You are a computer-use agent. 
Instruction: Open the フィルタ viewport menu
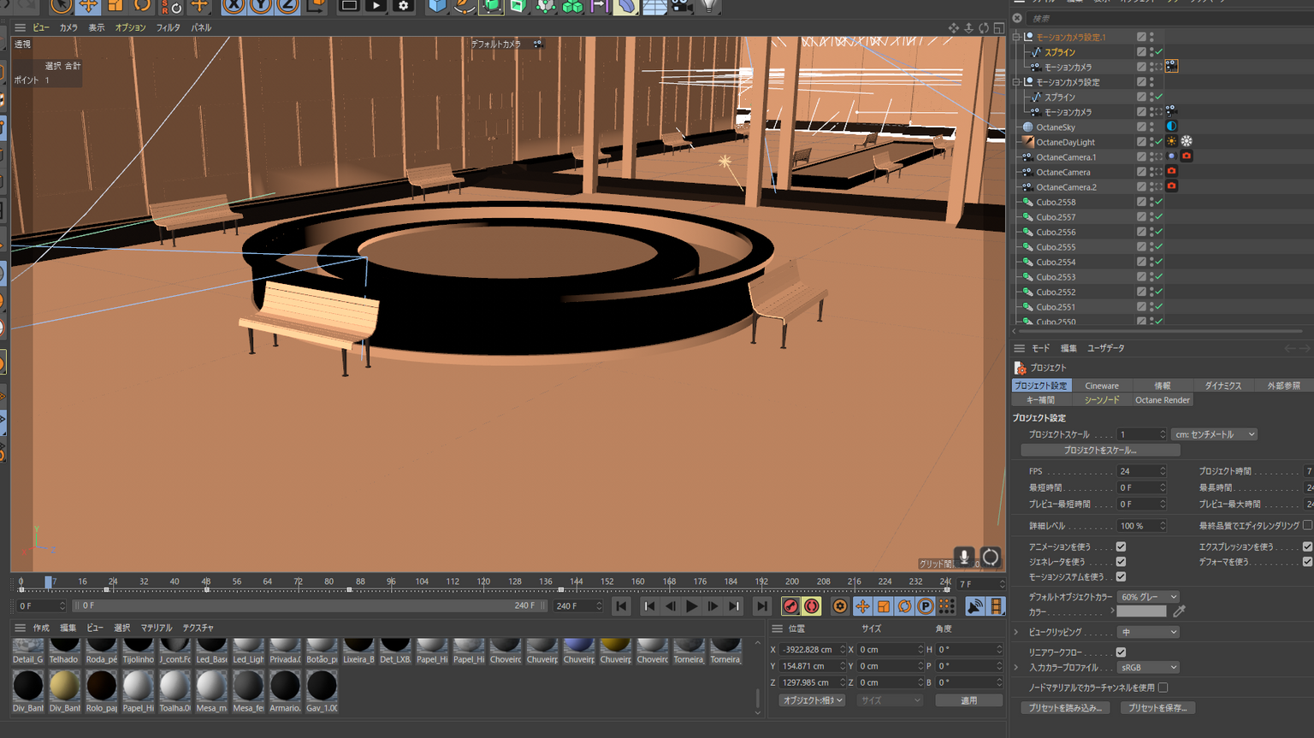(168, 27)
